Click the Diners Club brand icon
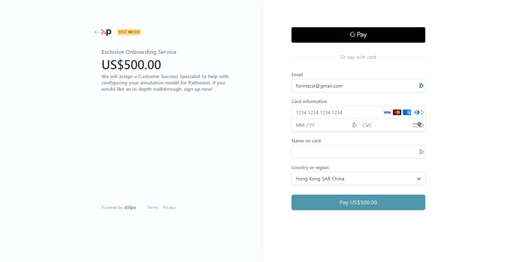The image size is (527, 262). (x=416, y=113)
